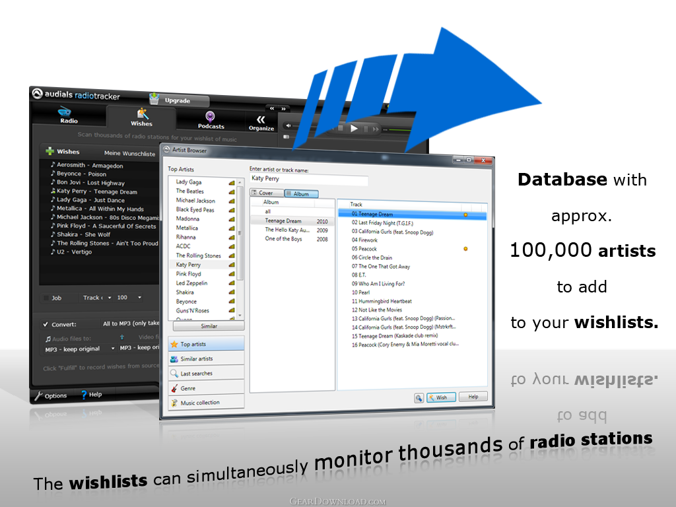Open Music collection in the sidebar

coord(206,403)
